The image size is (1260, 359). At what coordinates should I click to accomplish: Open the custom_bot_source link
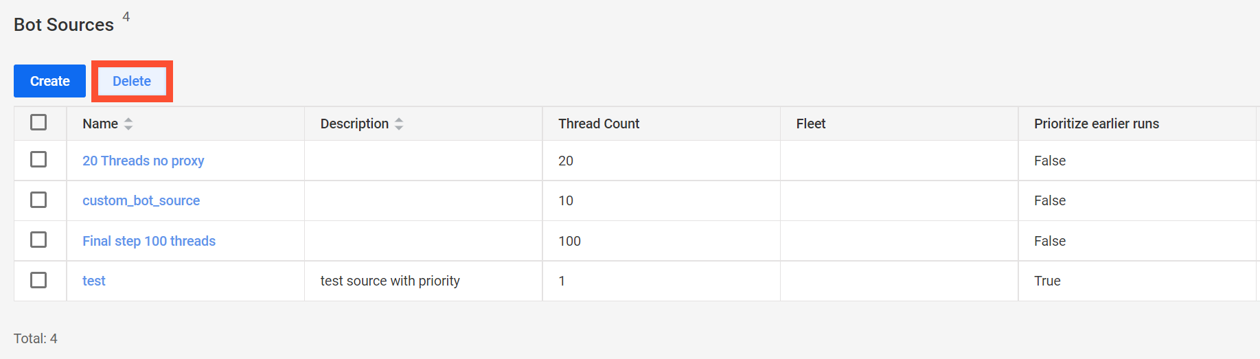tap(141, 200)
